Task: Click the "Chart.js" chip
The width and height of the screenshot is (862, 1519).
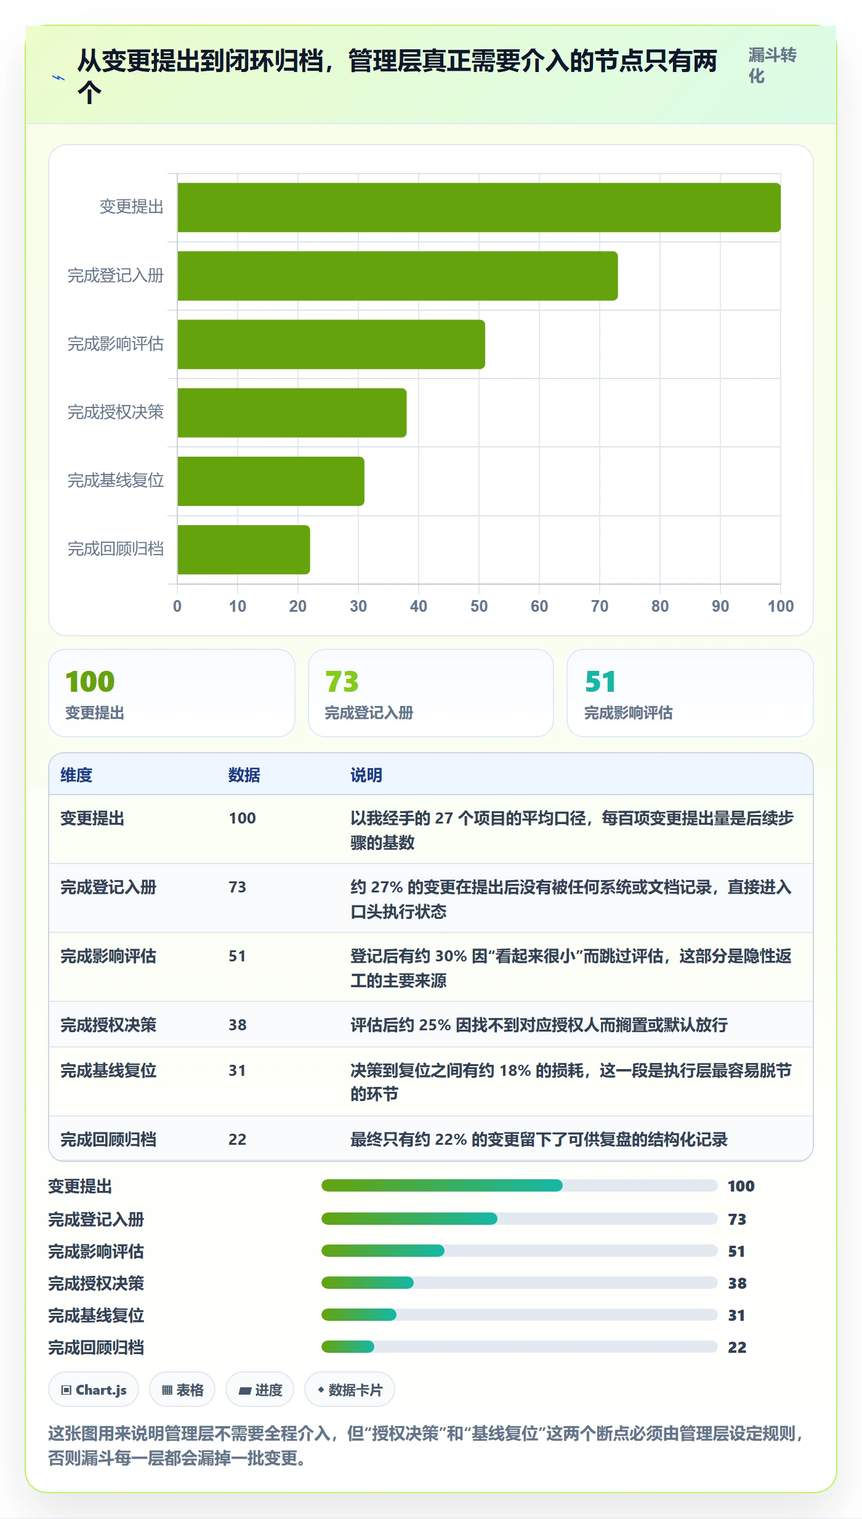Action: click(94, 1390)
